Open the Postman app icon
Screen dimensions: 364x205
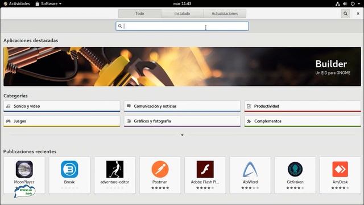click(160, 169)
